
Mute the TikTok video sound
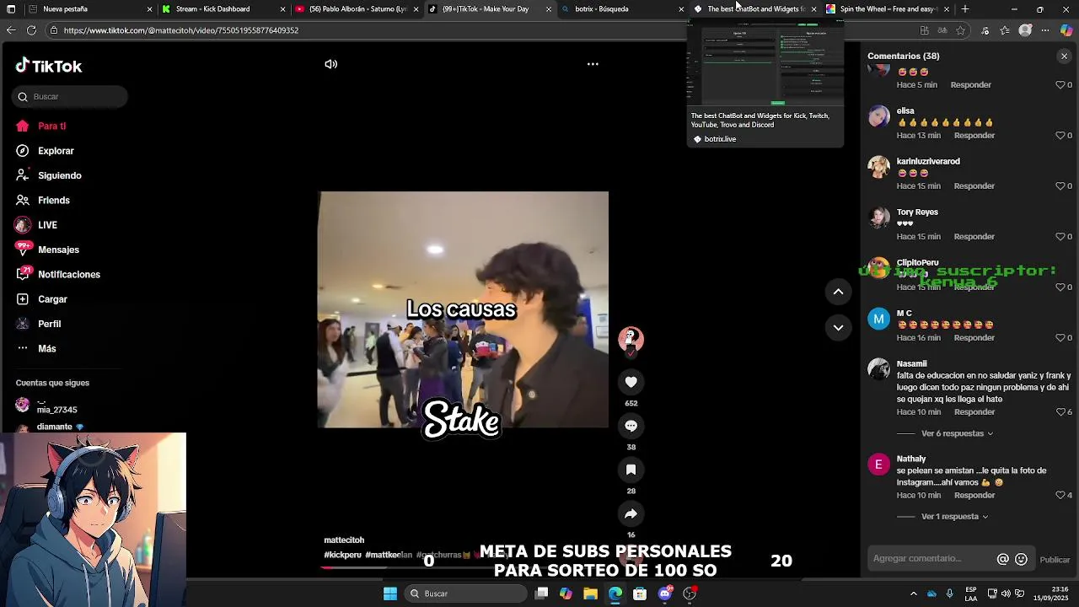click(x=331, y=64)
